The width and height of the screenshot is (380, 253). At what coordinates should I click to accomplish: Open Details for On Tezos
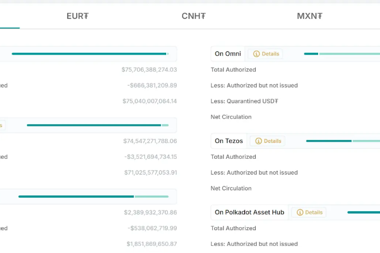pyautogui.click(x=268, y=141)
